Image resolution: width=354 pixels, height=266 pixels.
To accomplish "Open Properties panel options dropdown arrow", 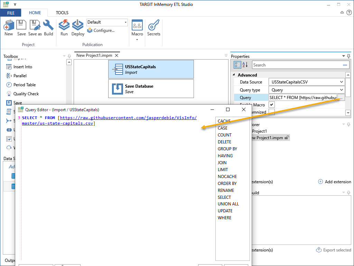I will 343,56.
